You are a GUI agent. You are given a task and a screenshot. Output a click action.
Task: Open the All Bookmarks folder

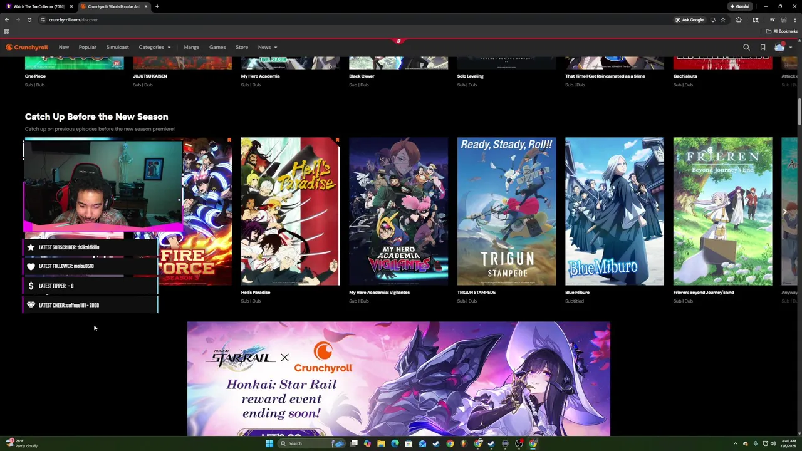(x=781, y=31)
